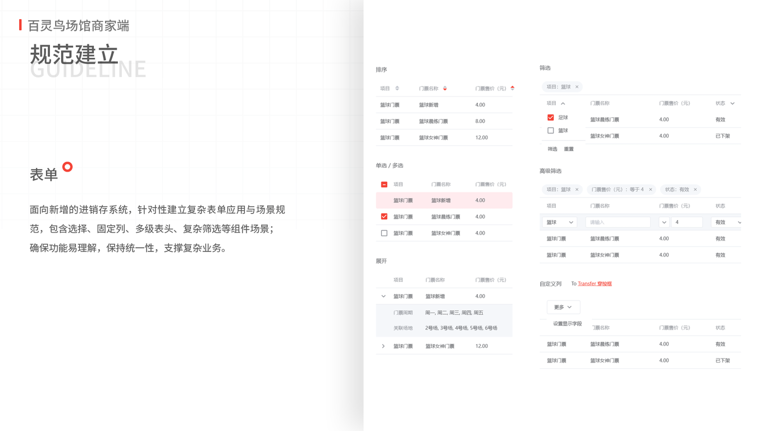The width and height of the screenshot is (767, 431).
Task: Click the 状态 header in 自定义列 table
Action: click(x=720, y=328)
